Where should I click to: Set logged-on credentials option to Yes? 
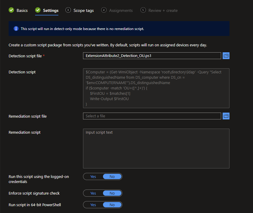[93, 177]
